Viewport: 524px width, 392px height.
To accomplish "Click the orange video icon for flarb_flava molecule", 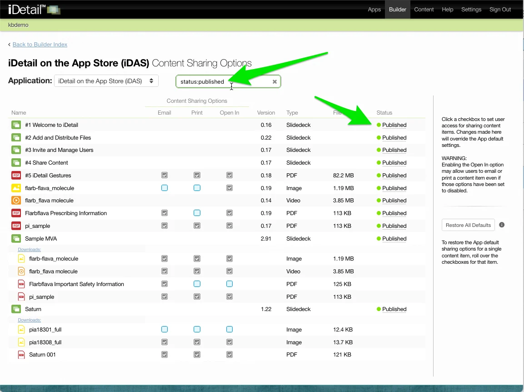I will [16, 201].
